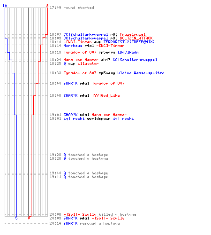The height and width of the screenshot is (235, 211).
Task: Select player name Fruzelmuzel at 18:07
Action: (x=133, y=34)
